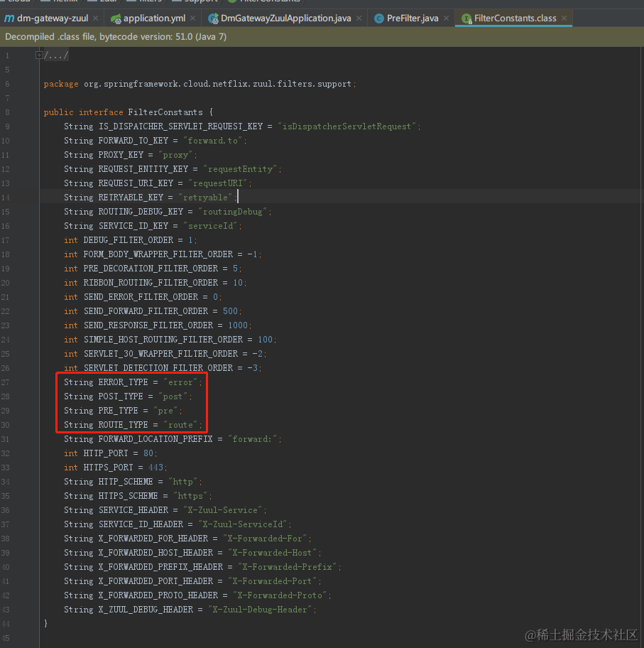Click the ROUTE_TYPE constant
The width and height of the screenshot is (644, 648).
click(x=123, y=425)
